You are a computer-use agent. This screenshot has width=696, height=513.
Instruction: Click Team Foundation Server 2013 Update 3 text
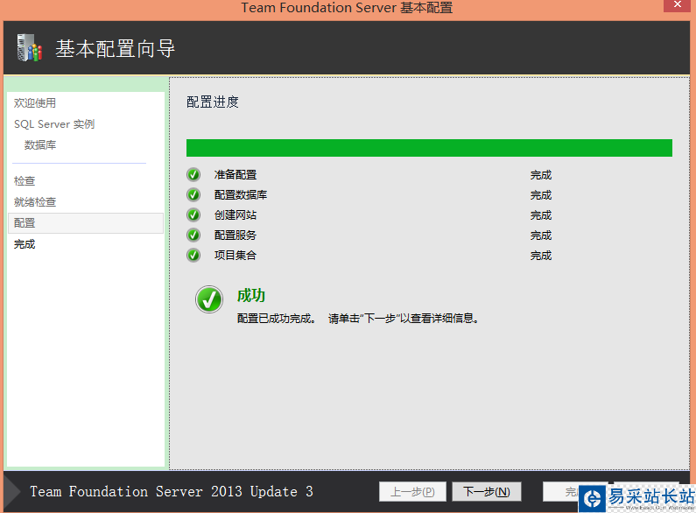tap(172, 492)
